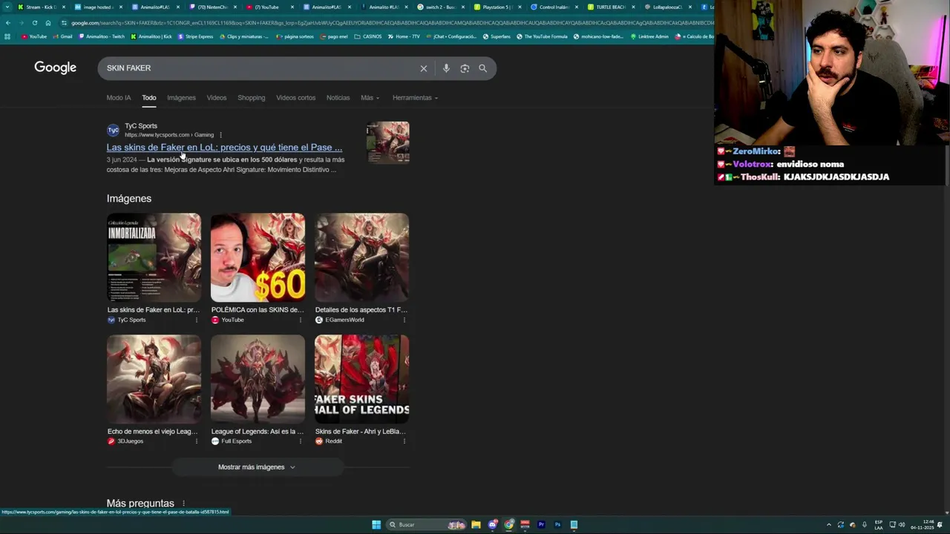Screen dimensions: 950x534
Task: Click the volume icon in the system tray
Action: 903,525
